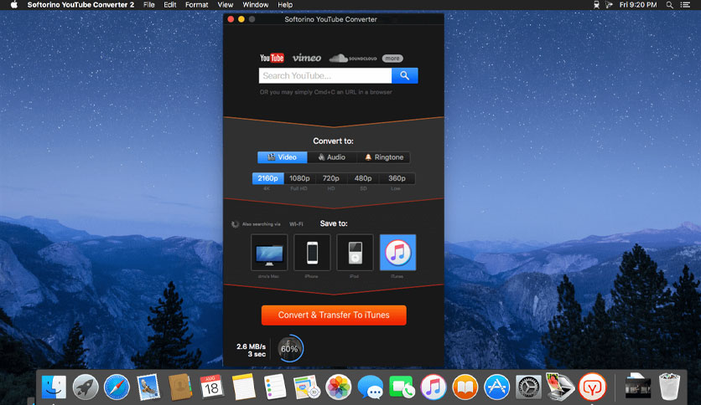Open Finder from the dock
Screen dimensions: 701x405
[54, 387]
